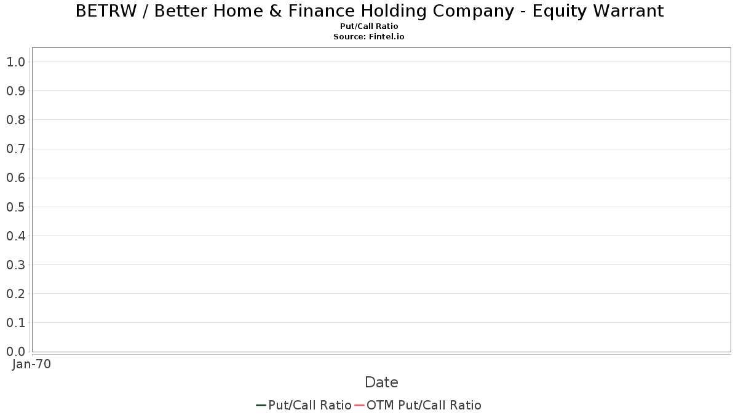The height and width of the screenshot is (415, 738).
Task: Click the 0.1 y-axis label
Action: (15, 322)
